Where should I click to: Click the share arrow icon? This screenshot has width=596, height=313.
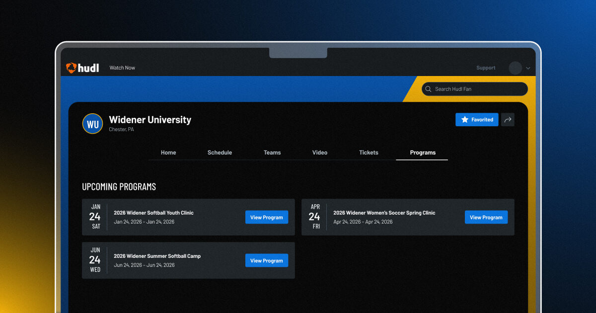click(508, 120)
